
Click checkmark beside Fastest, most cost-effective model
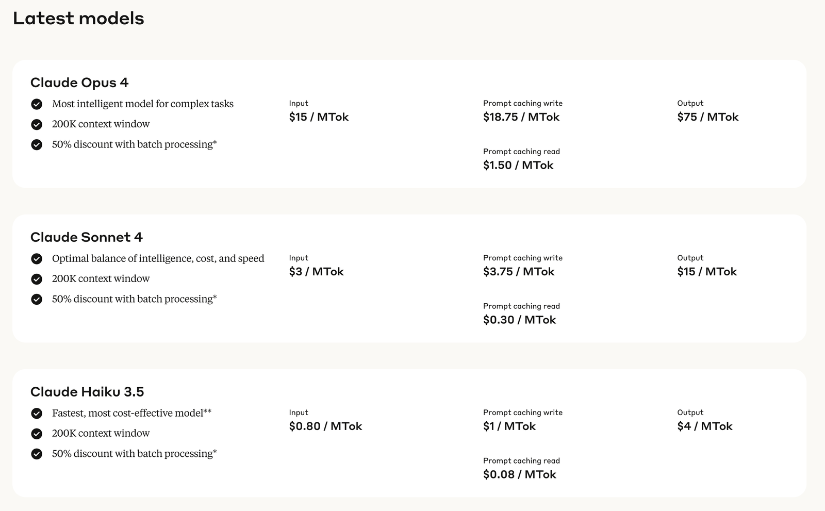(x=37, y=414)
